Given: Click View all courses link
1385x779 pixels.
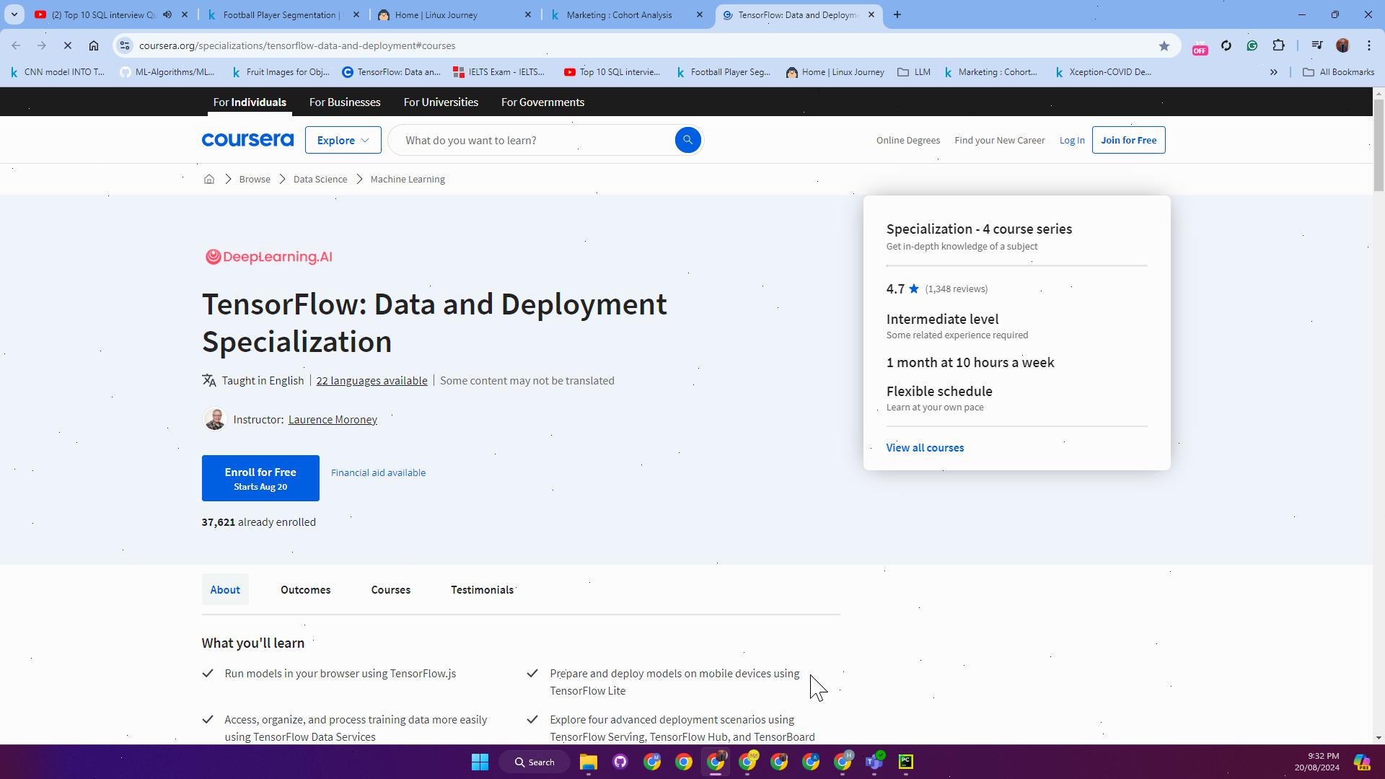Looking at the screenshot, I should pos(925,447).
